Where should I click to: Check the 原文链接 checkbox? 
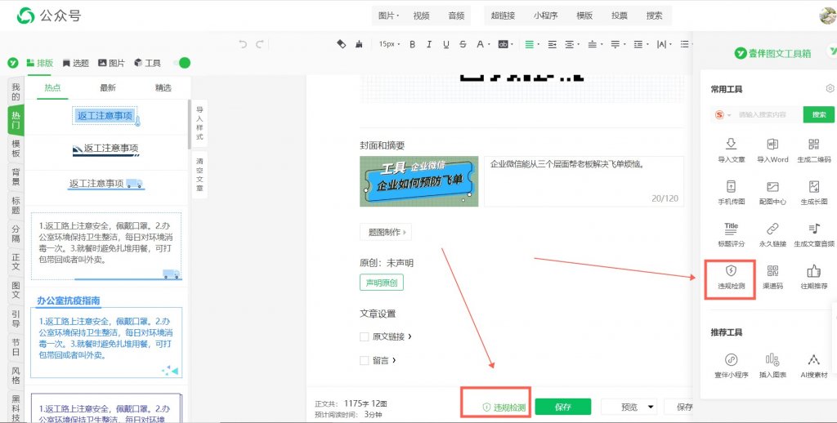coord(365,336)
